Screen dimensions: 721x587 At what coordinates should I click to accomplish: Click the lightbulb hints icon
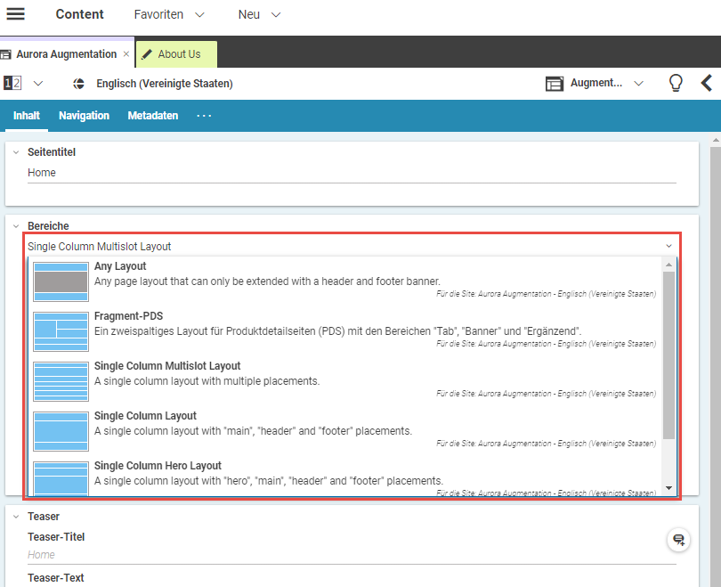676,83
